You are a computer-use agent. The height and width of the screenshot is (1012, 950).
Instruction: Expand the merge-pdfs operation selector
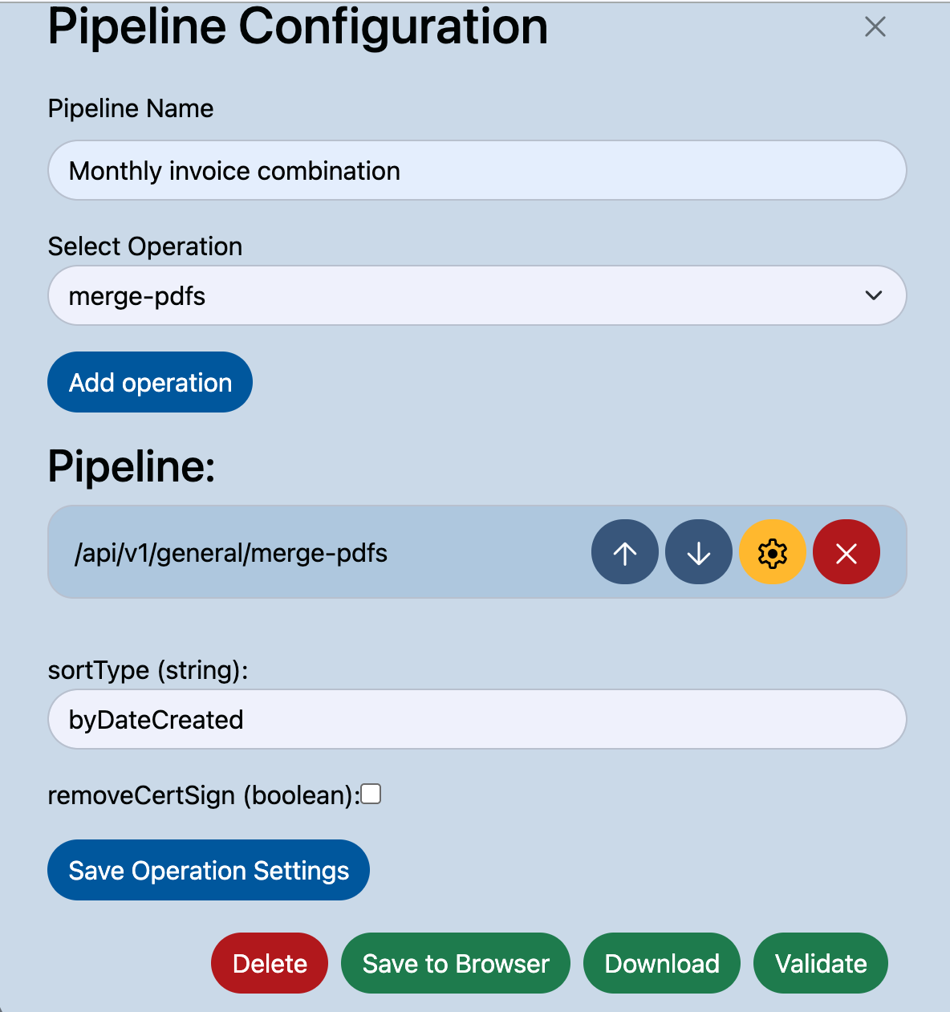pos(477,295)
